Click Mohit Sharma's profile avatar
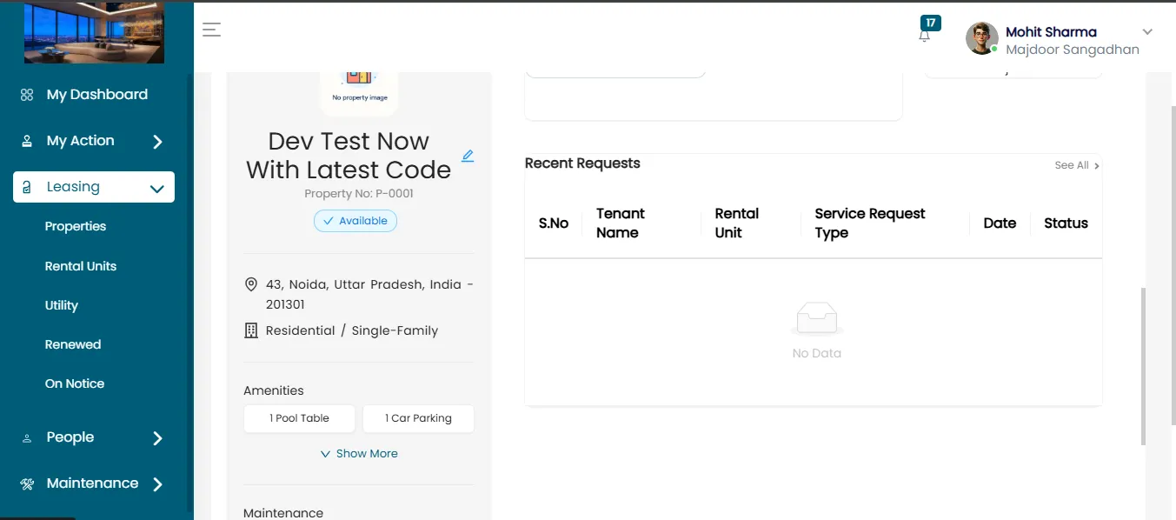Image resolution: width=1176 pixels, height=520 pixels. point(982,38)
